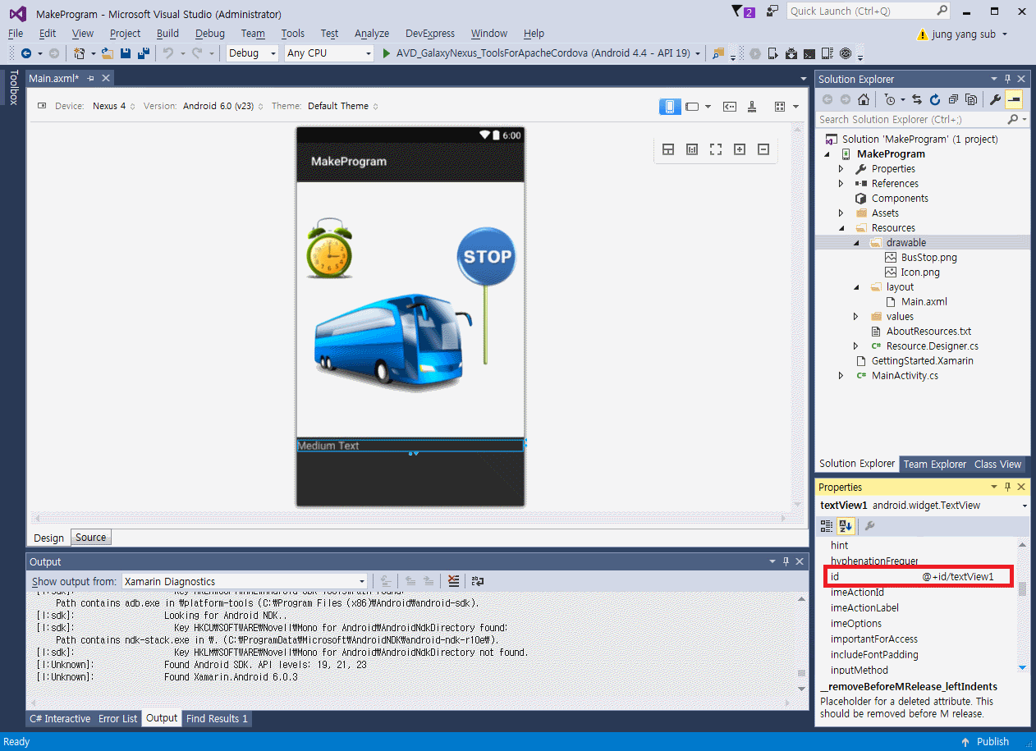The height and width of the screenshot is (751, 1036).
Task: Toggle Word Wrap in Output window
Action: pos(478,581)
